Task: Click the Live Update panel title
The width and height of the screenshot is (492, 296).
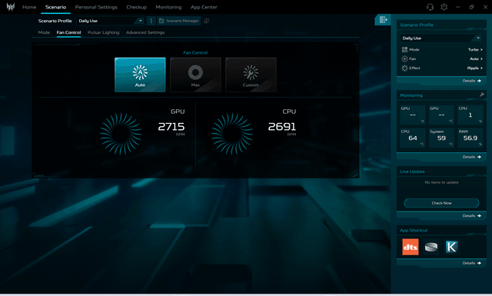Action: [412, 171]
